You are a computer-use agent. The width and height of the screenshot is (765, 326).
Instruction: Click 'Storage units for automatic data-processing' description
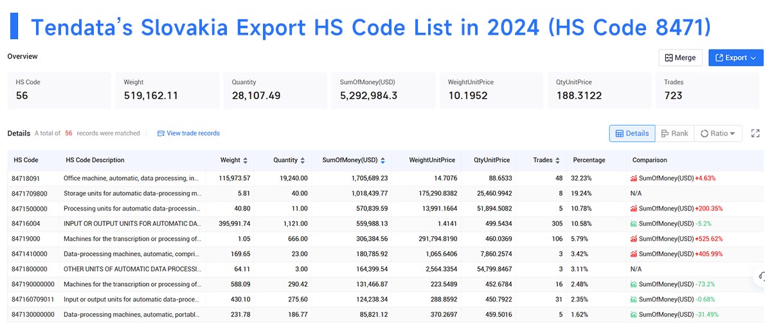[x=132, y=193]
